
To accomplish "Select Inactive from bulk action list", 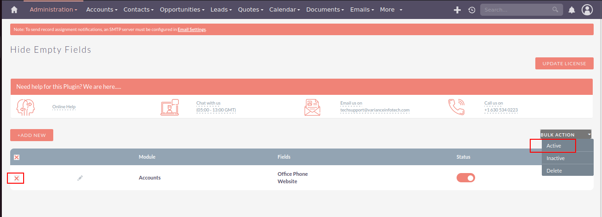I will pos(556,158).
